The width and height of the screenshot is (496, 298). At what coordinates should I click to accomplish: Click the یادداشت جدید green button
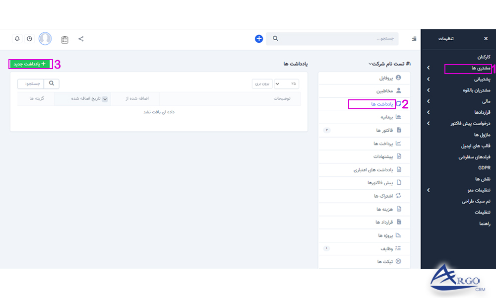[x=30, y=64]
